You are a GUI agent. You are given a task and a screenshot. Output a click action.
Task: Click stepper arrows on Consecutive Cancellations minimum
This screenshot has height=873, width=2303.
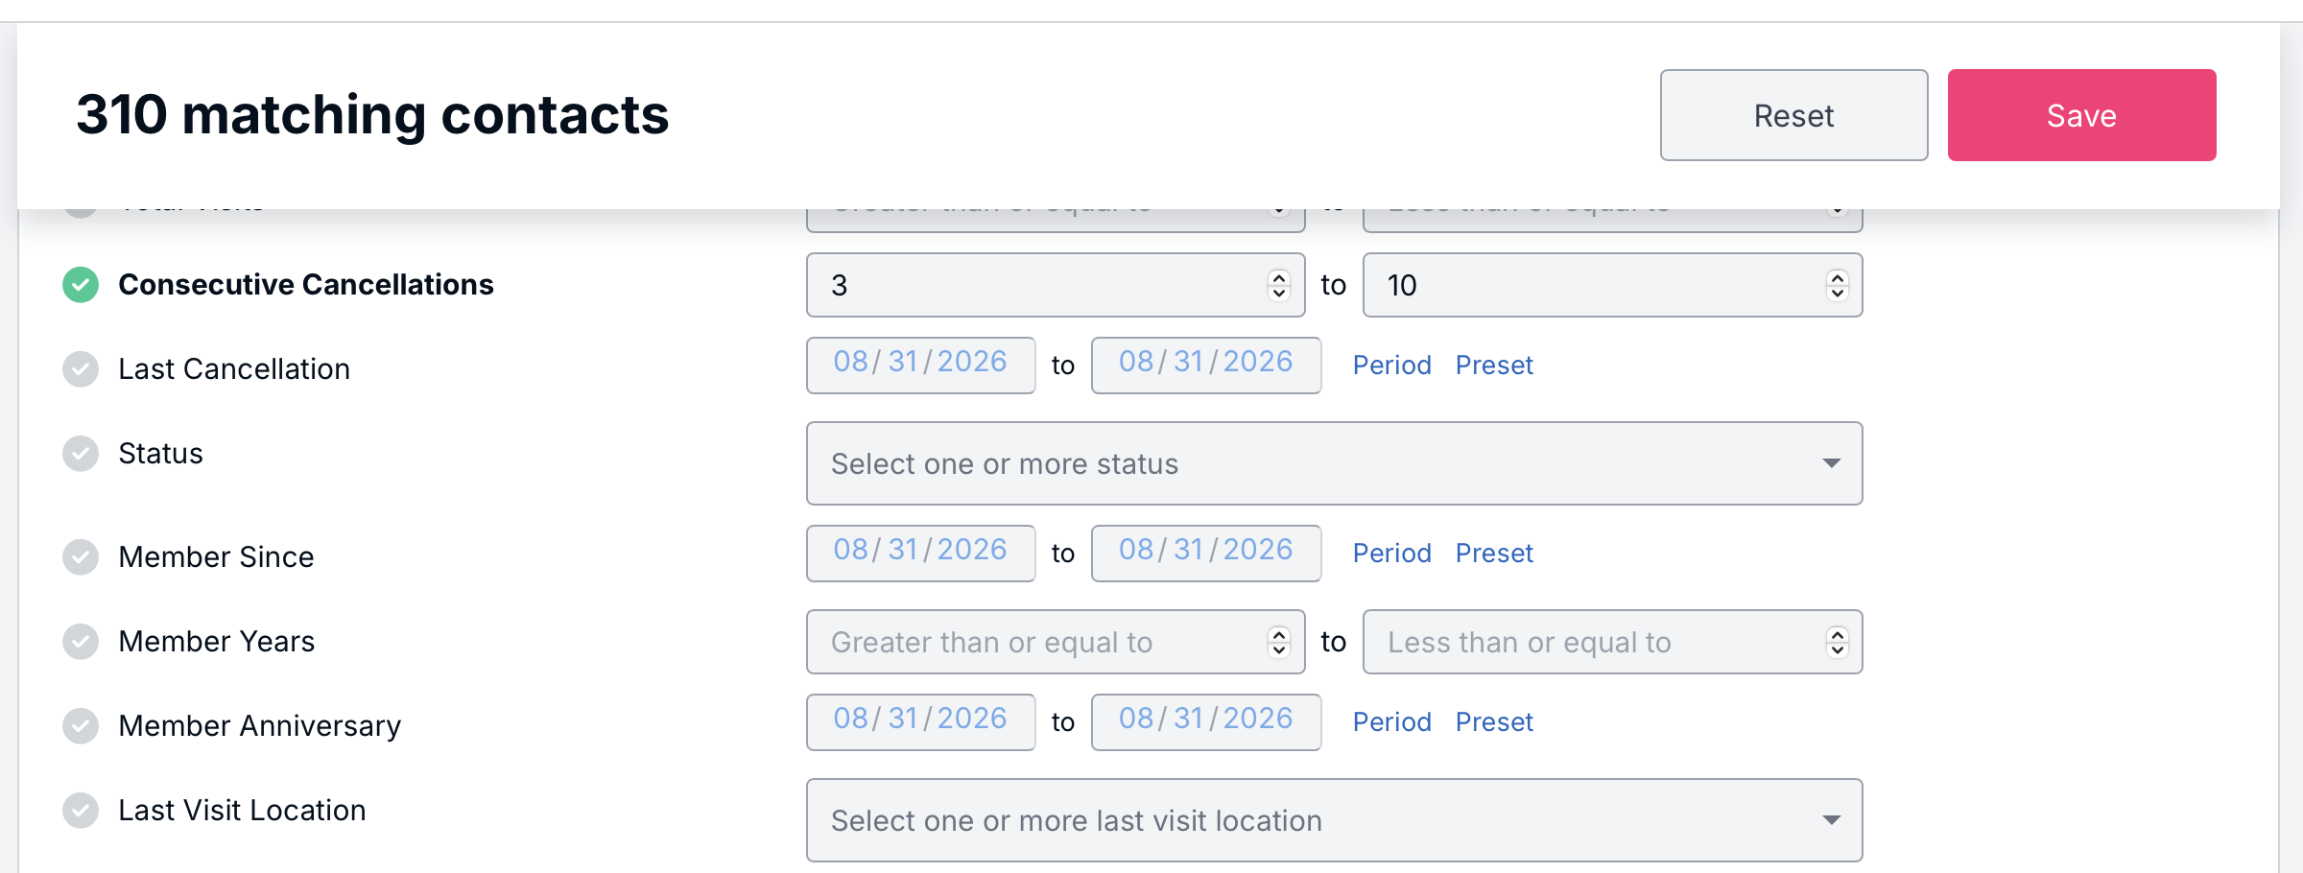pos(1278,285)
